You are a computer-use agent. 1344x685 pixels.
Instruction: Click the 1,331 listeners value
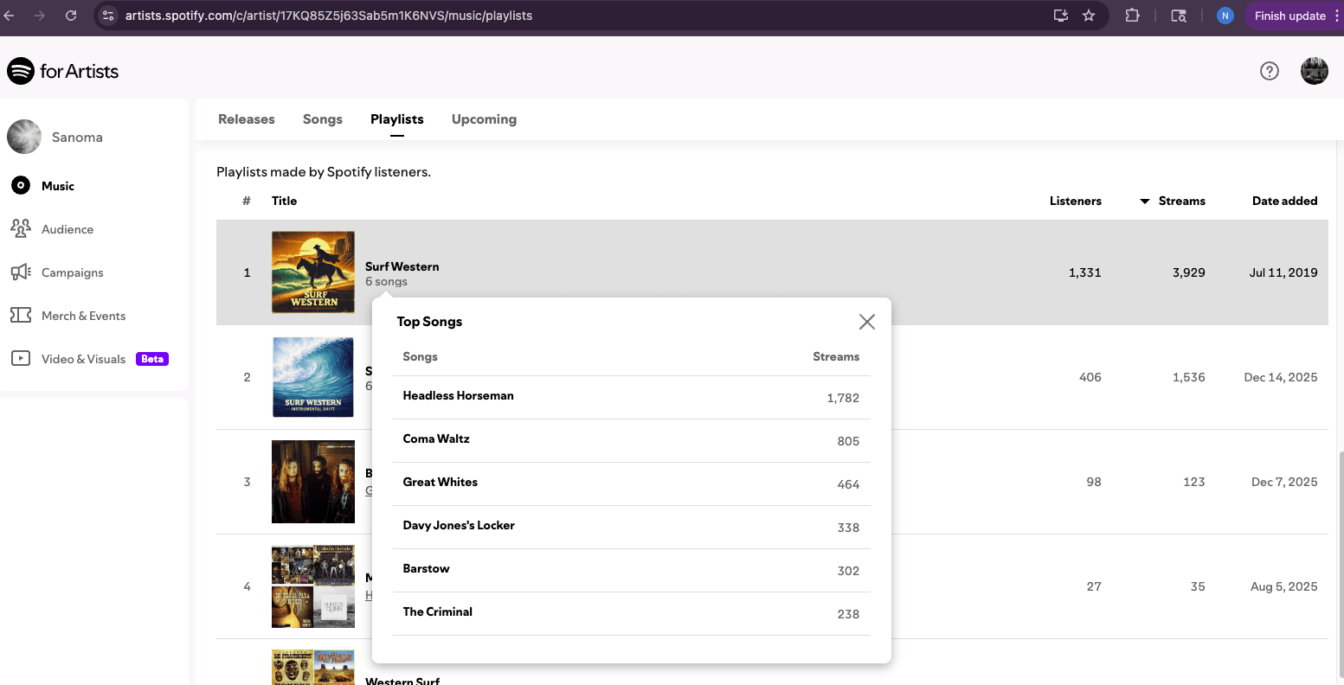point(1085,272)
